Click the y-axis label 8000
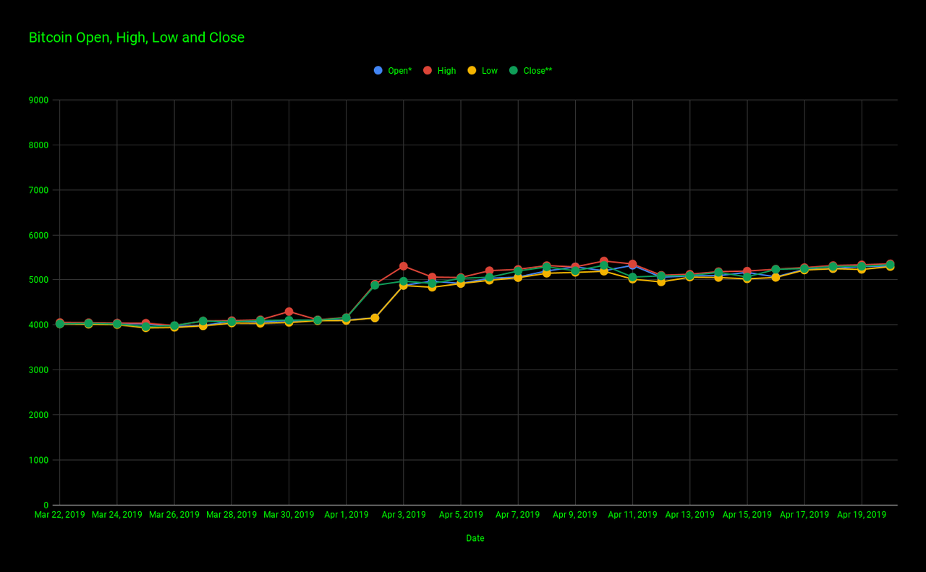The image size is (926, 572). pyautogui.click(x=40, y=145)
